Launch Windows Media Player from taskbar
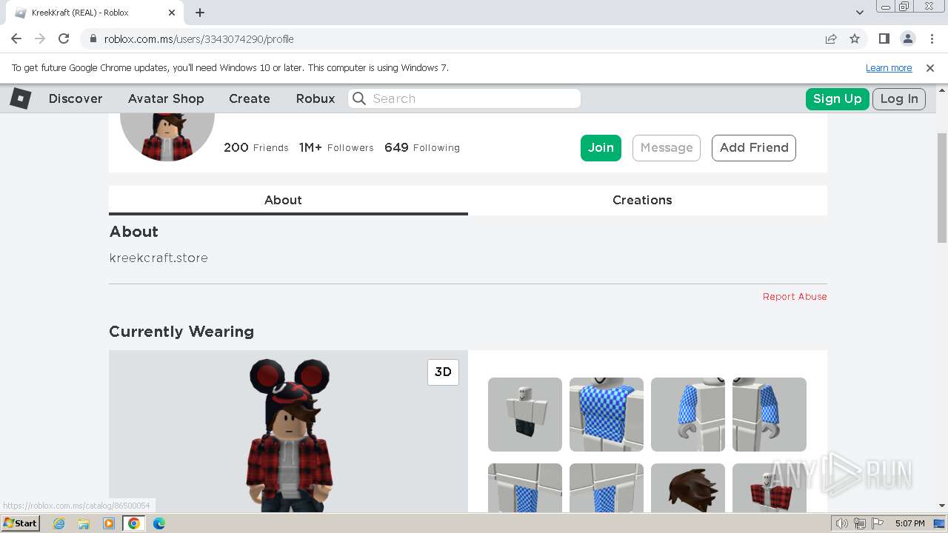The height and width of the screenshot is (533, 948). tap(109, 523)
